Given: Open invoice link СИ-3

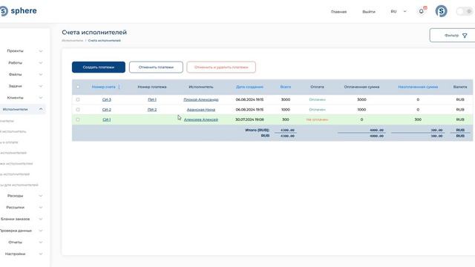Looking at the screenshot, I should (107, 99).
